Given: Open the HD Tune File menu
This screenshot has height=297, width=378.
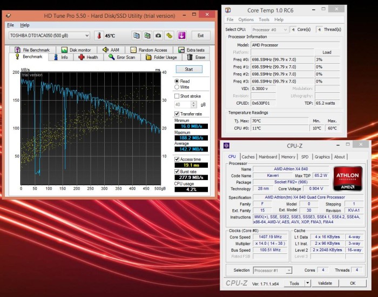Looking at the screenshot, I should point(10,25).
